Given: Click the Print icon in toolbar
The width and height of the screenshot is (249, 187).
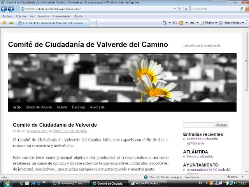Looking at the screenshot, I should tap(192, 23).
